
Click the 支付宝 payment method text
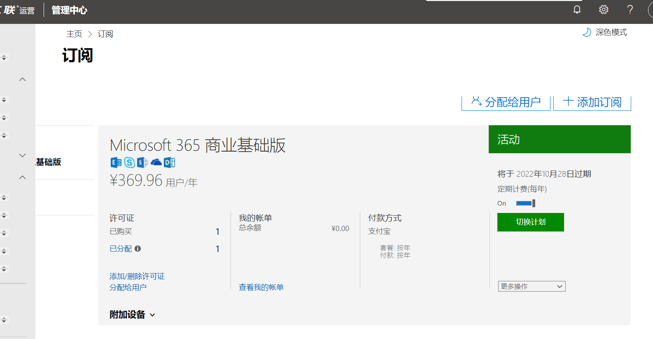point(379,231)
